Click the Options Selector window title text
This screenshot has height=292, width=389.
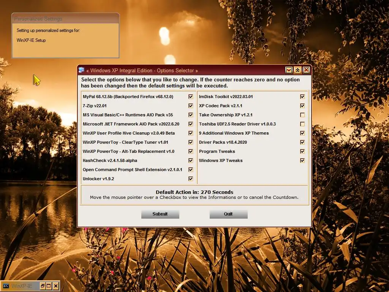(x=142, y=70)
